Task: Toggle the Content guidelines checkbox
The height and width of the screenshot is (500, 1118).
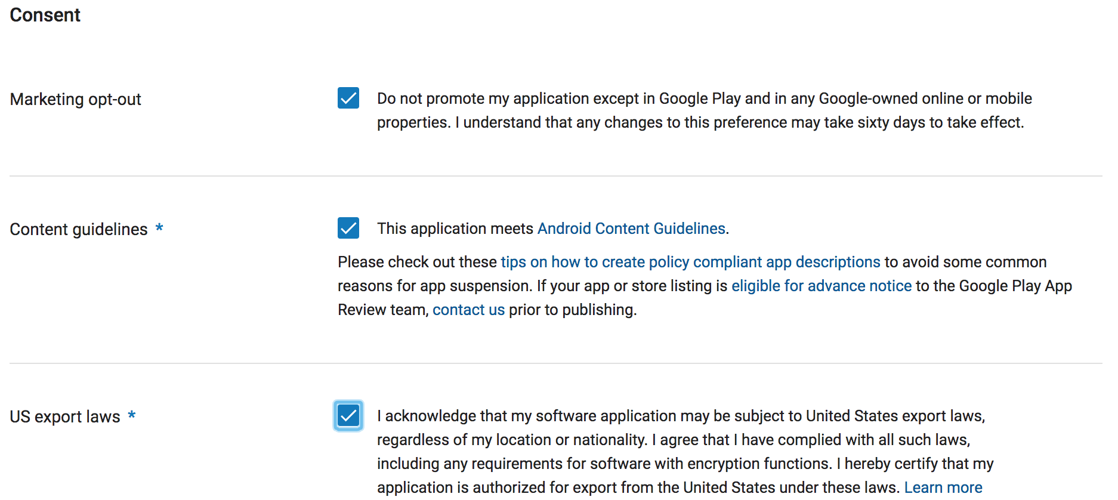Action: 348,228
